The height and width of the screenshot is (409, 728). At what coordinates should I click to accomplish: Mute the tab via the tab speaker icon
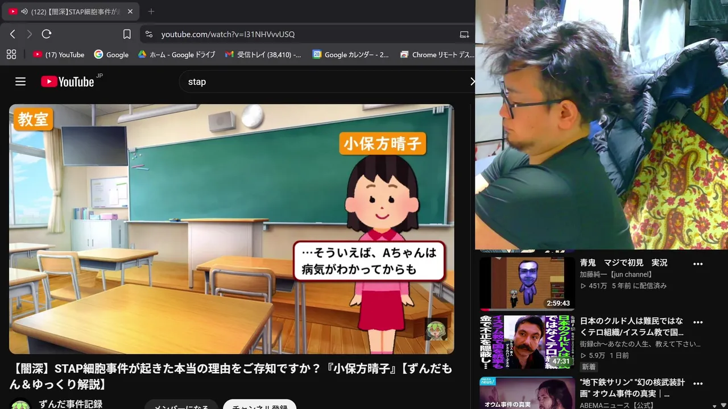click(x=24, y=11)
